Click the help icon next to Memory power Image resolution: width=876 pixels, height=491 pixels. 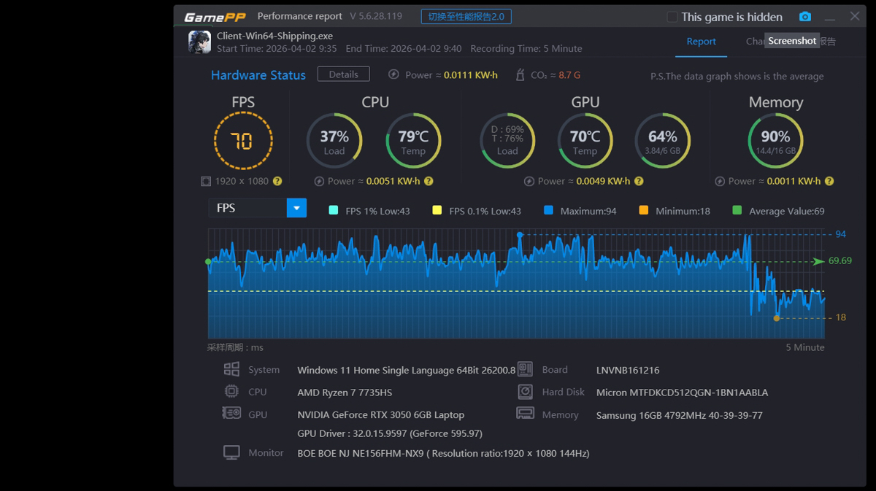click(829, 181)
